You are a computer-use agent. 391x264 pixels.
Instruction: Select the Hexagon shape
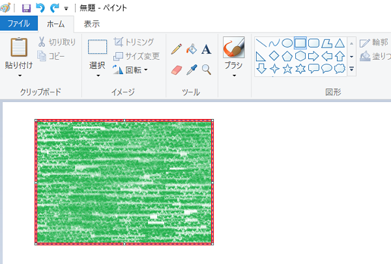pos(300,56)
